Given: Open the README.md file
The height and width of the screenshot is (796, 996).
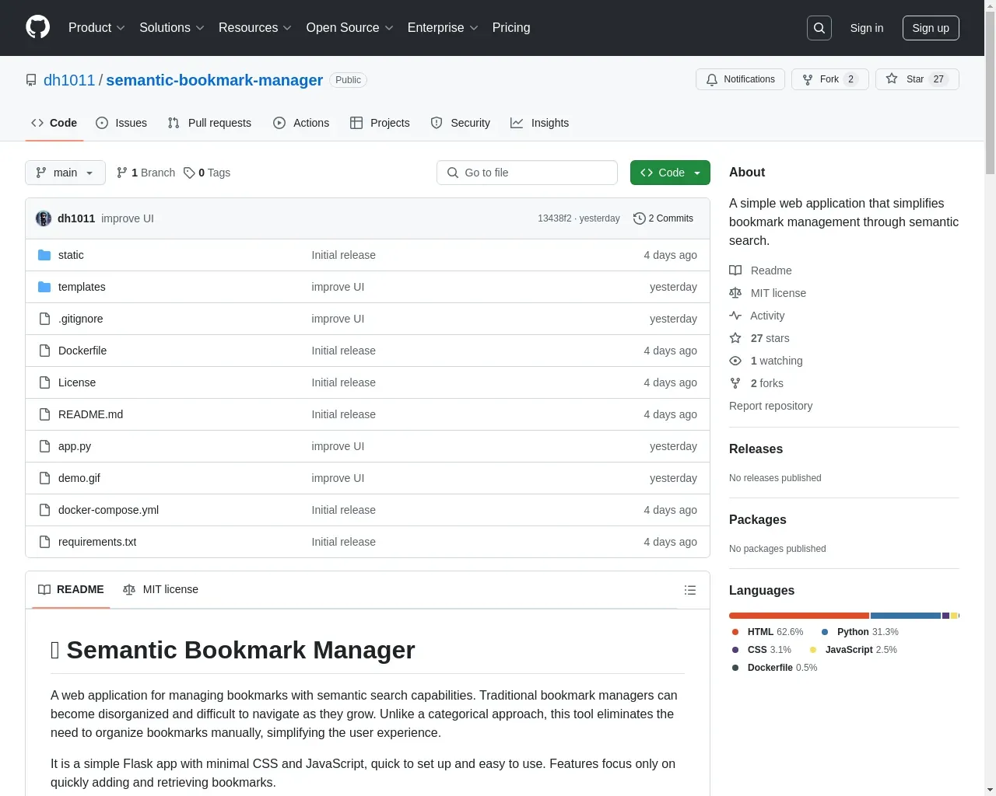Looking at the screenshot, I should pyautogui.click(x=90, y=414).
